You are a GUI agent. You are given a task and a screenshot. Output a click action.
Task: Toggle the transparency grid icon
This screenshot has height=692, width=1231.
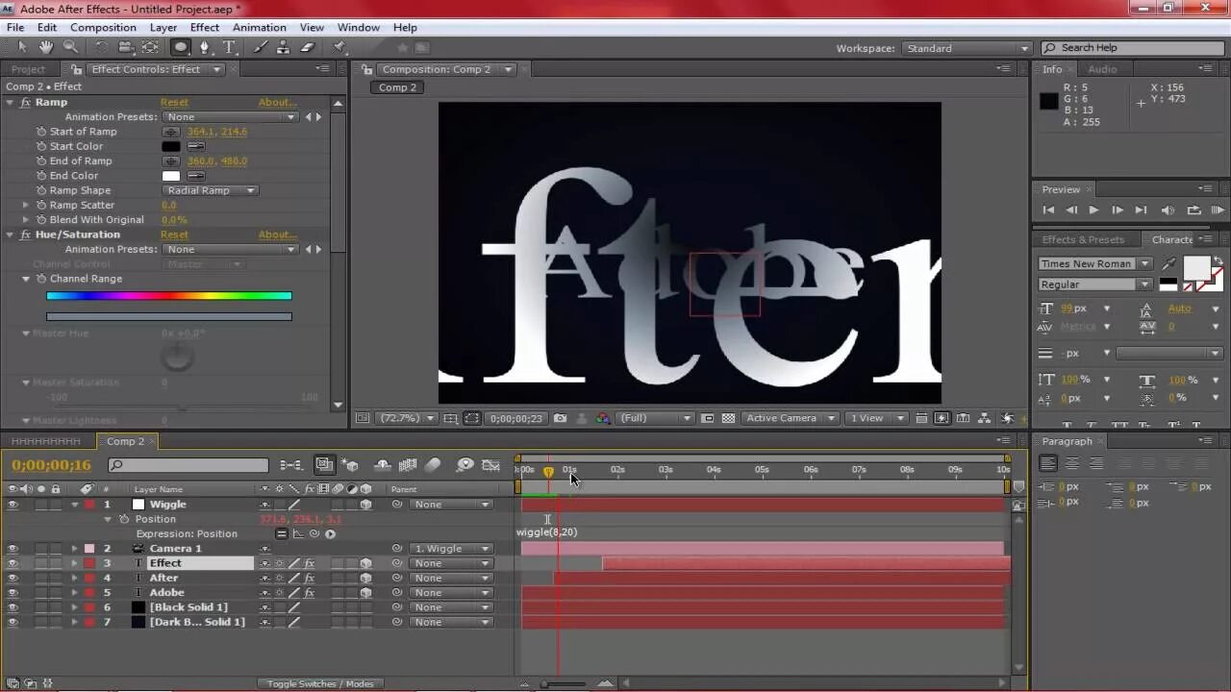click(729, 418)
